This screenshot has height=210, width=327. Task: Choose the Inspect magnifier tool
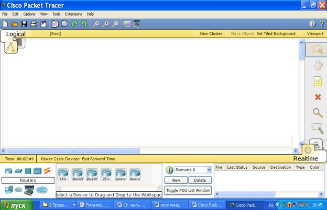pyautogui.click(x=318, y=113)
